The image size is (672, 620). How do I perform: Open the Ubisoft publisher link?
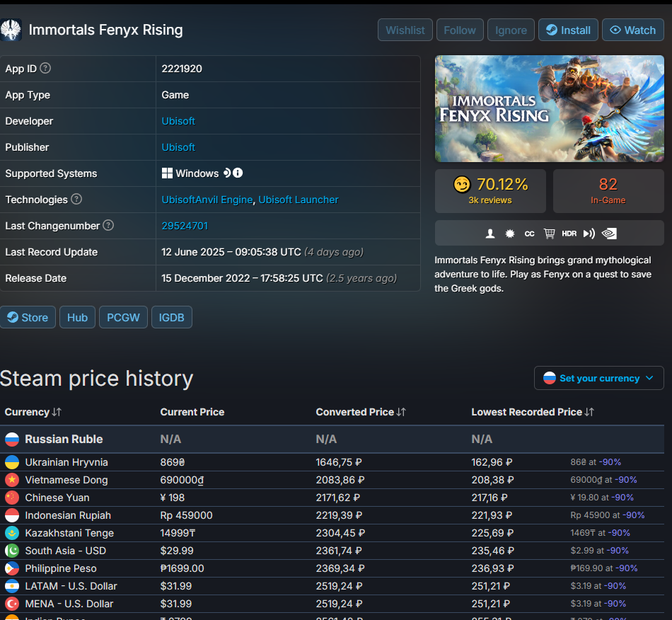point(178,147)
